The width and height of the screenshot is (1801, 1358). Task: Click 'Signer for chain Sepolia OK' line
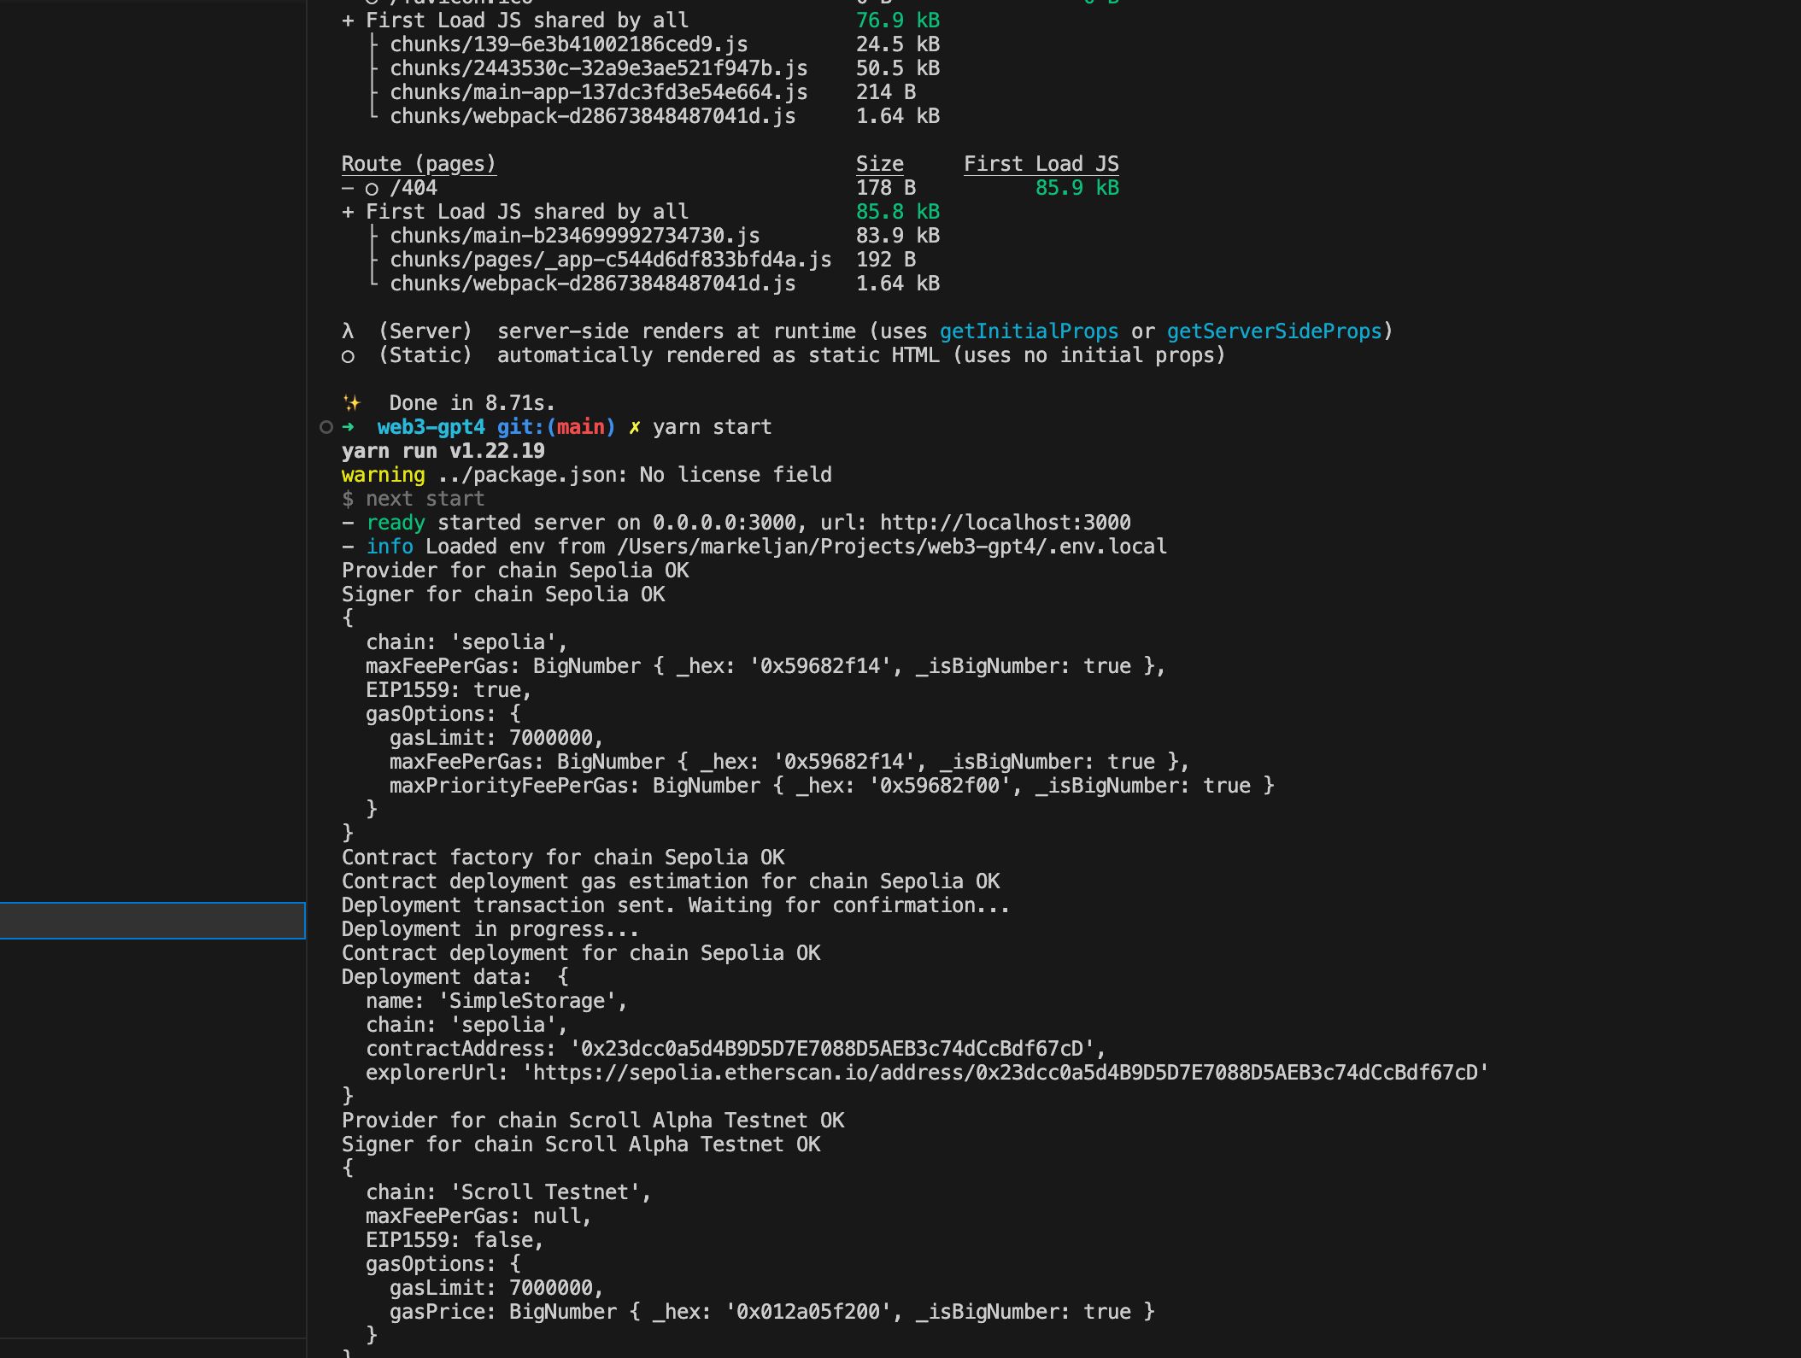(503, 594)
